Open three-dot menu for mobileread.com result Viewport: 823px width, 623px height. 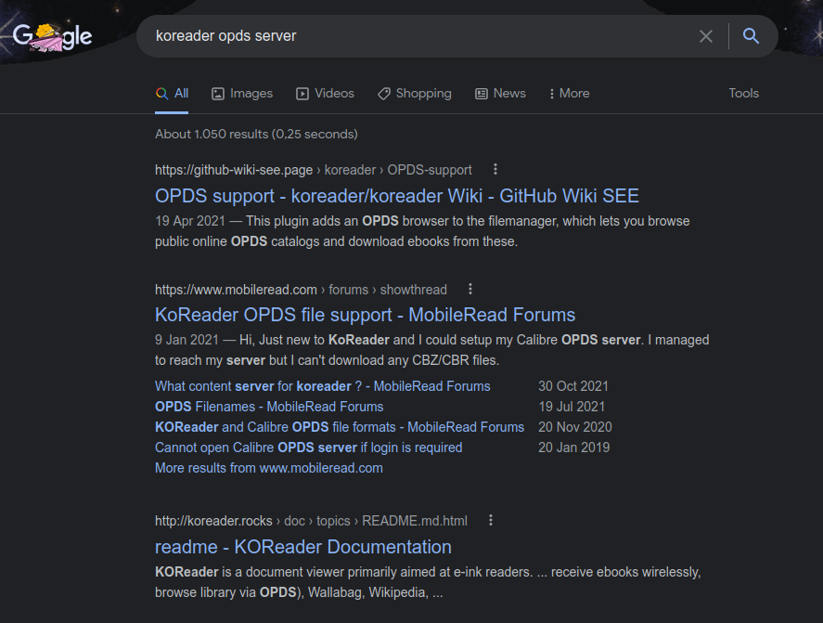click(470, 289)
